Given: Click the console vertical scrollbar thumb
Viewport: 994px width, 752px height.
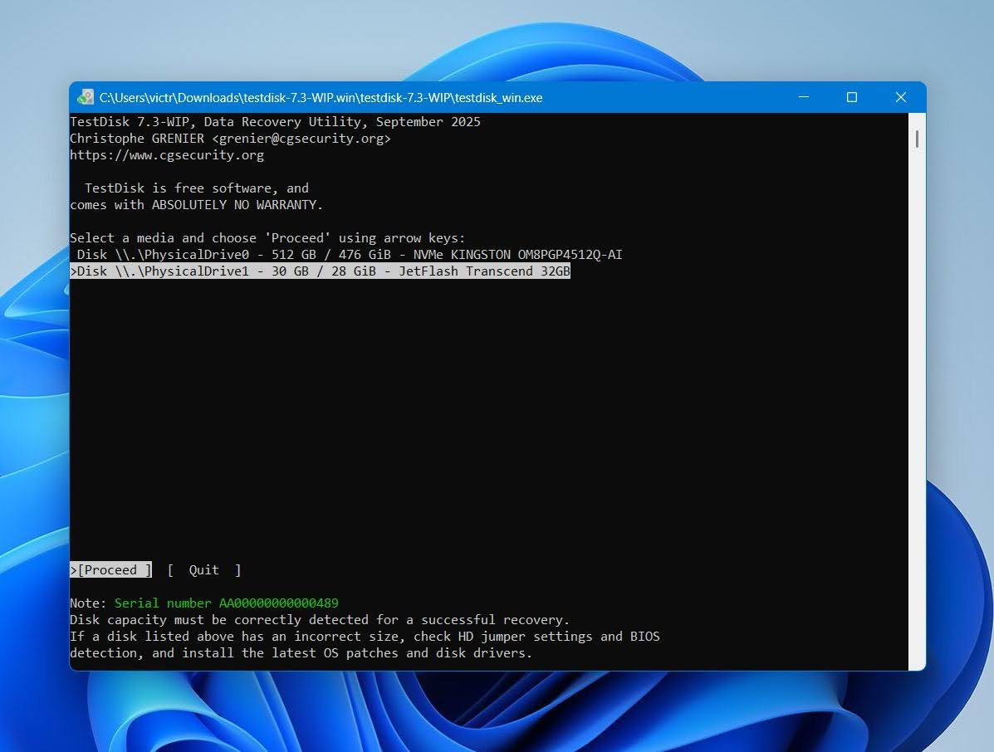Looking at the screenshot, I should (917, 139).
